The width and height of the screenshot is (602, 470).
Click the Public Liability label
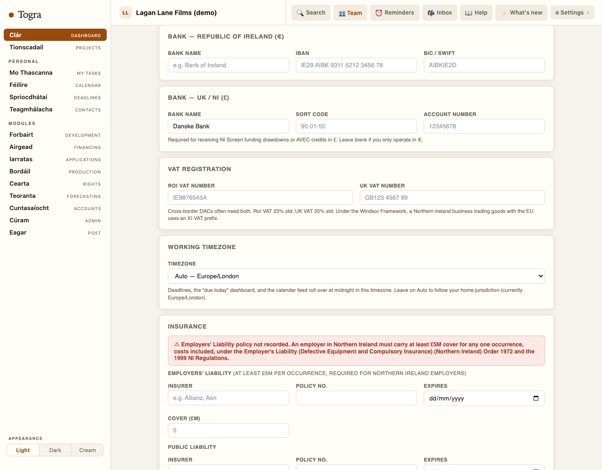192,447
